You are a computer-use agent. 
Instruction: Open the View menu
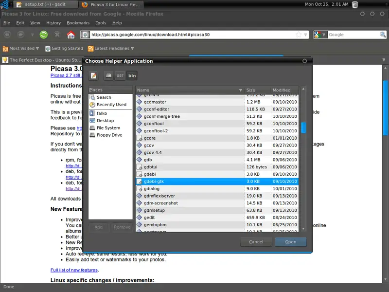click(x=35, y=23)
